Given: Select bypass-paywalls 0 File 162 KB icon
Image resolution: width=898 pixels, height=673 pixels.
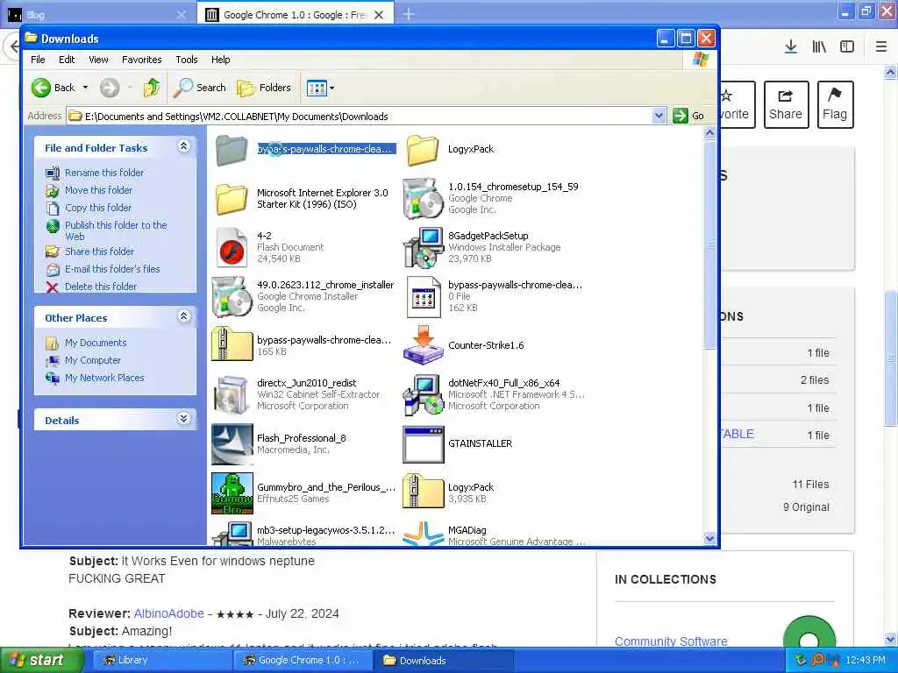Looking at the screenshot, I should point(423,296).
